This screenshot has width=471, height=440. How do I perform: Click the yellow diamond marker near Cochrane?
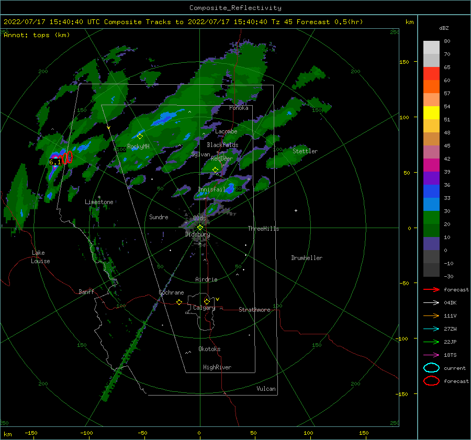[179, 302]
